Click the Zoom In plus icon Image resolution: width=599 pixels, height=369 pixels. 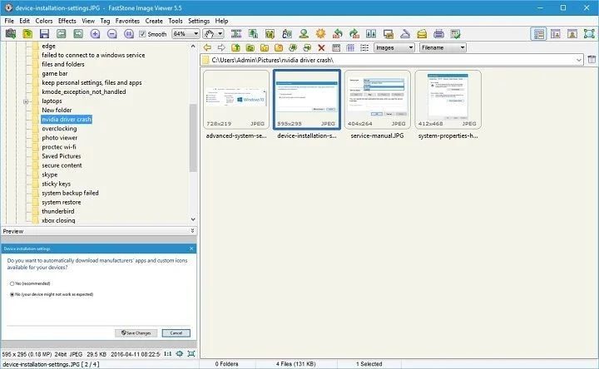click(95, 34)
